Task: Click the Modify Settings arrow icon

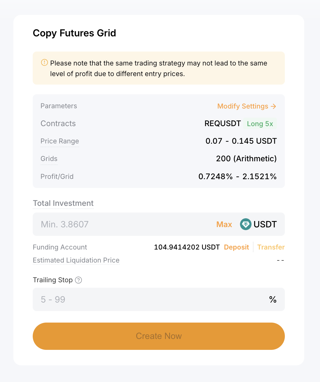Action: click(x=273, y=106)
